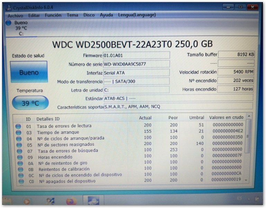This screenshot has height=208, width=266.
Task: Click the Letra de unidad field C:
Action: pyautogui.click(x=136, y=90)
